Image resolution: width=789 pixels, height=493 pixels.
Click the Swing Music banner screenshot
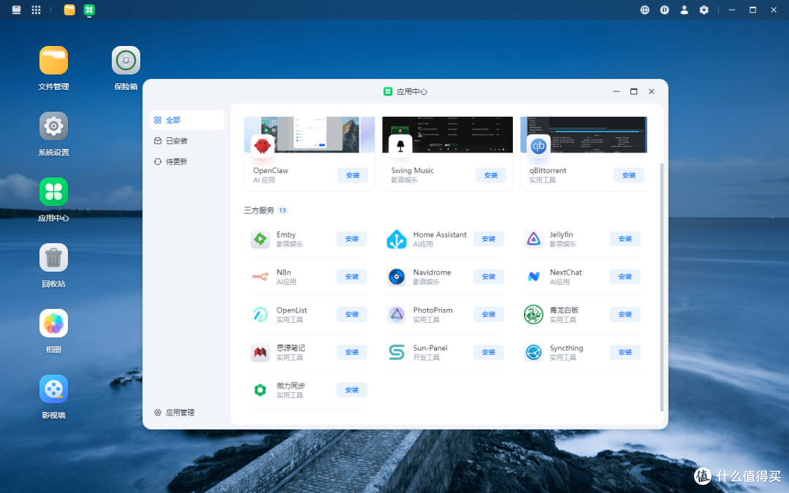(447, 134)
